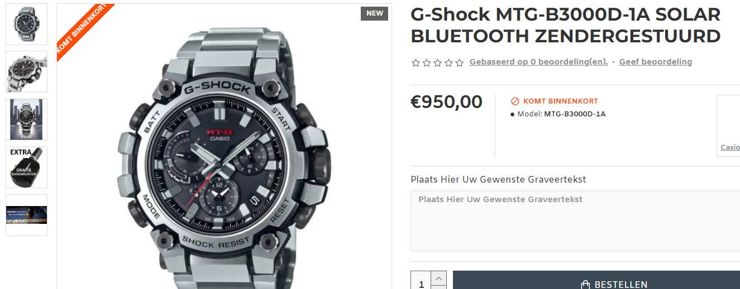Viewport: 740px width, 289px height.
Task: Click the shopping bag icon on Bestellen
Action: [x=585, y=285]
